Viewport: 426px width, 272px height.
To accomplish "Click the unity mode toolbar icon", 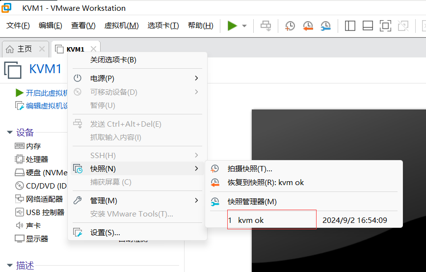I will pyautogui.click(x=403, y=26).
